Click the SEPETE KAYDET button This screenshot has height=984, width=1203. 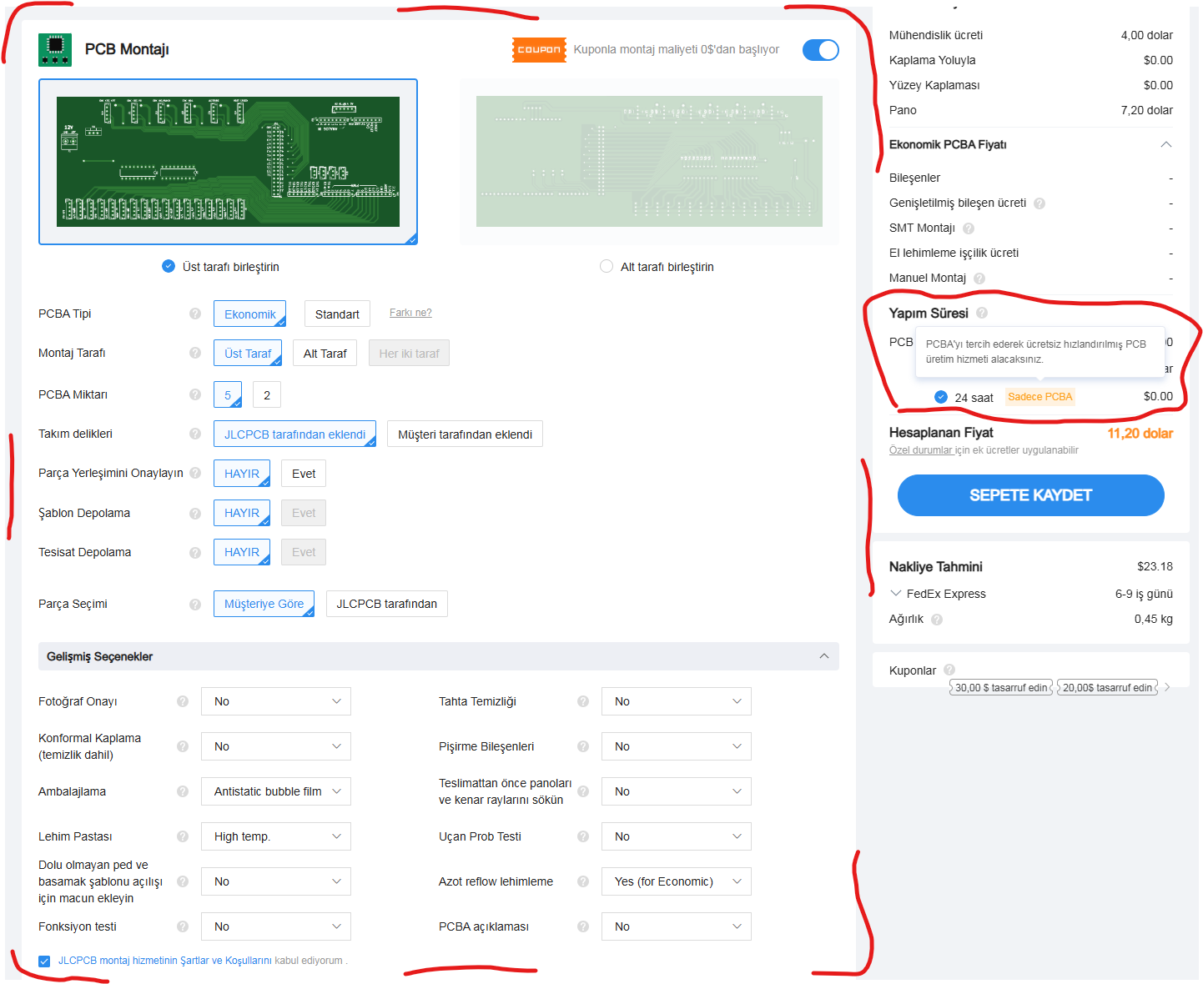pyautogui.click(x=1030, y=495)
